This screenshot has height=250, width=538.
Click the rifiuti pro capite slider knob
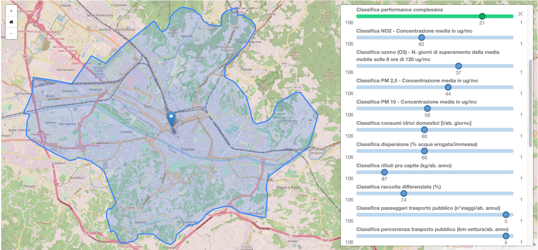coord(384,172)
